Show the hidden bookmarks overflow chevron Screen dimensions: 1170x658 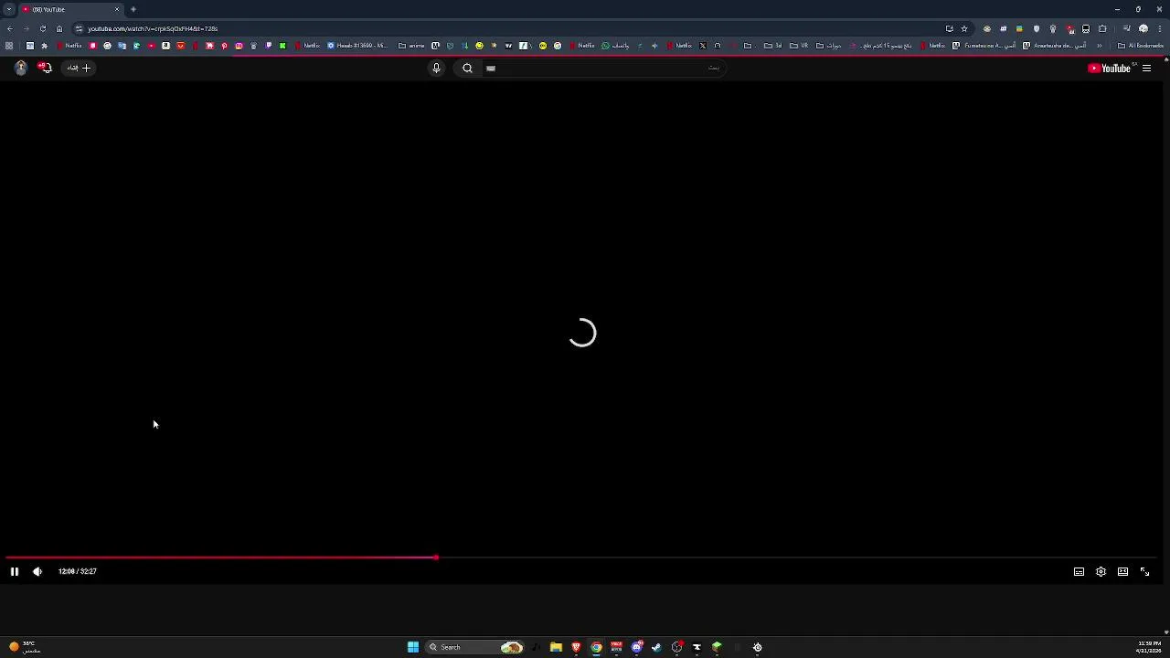click(x=1100, y=46)
